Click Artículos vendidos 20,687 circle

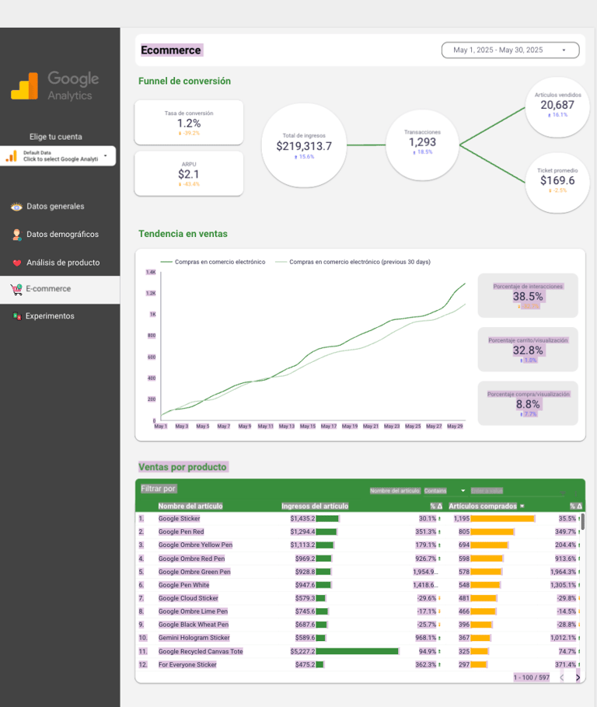[x=557, y=107]
